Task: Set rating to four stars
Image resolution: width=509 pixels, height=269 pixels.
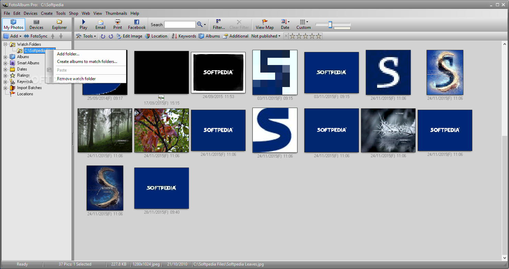Action: click(x=312, y=36)
